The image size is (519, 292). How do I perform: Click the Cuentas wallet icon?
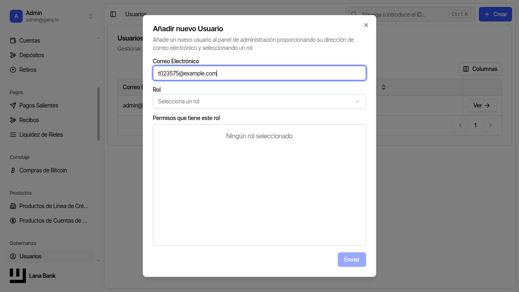coord(13,41)
